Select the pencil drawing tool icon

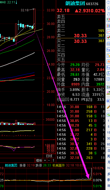tap(108, 107)
